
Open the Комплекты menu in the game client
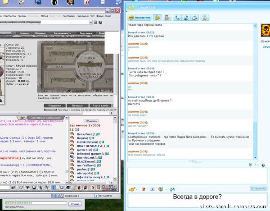pos(9,16)
